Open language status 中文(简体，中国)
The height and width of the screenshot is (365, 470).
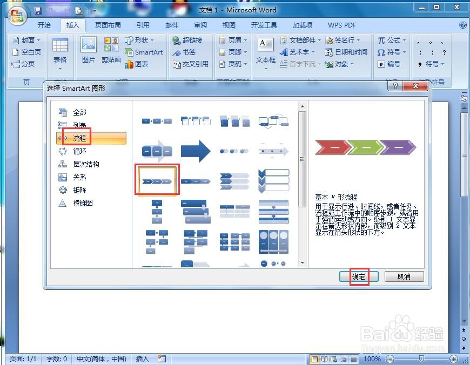point(102,359)
